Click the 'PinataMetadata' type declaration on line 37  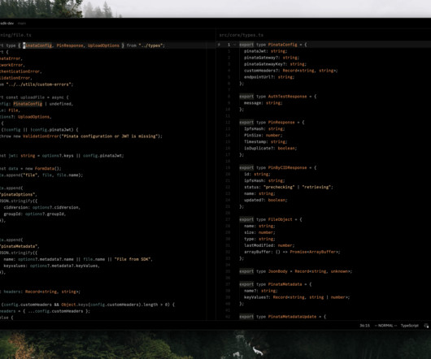[x=285, y=284]
